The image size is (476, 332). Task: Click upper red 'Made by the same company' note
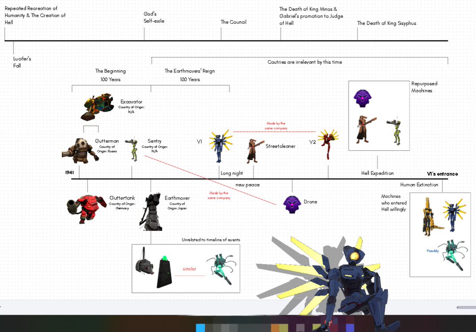tap(276, 126)
